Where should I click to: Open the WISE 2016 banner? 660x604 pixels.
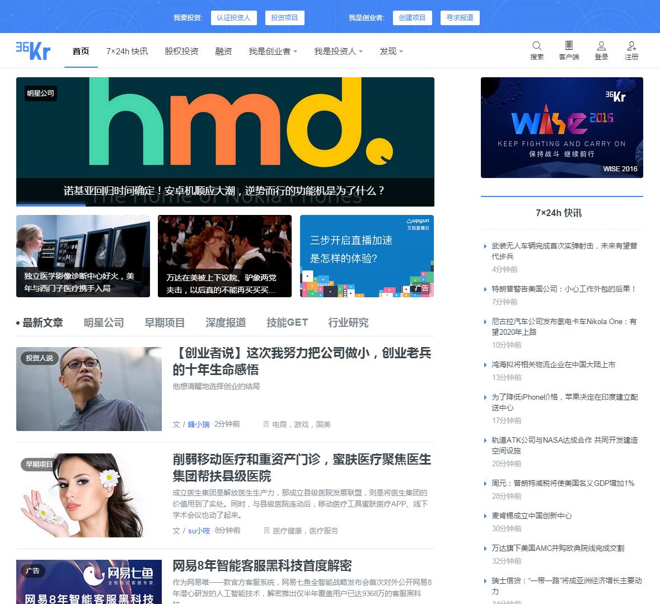[x=561, y=127]
